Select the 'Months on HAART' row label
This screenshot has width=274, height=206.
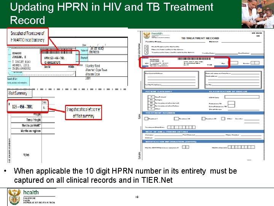point(31,126)
